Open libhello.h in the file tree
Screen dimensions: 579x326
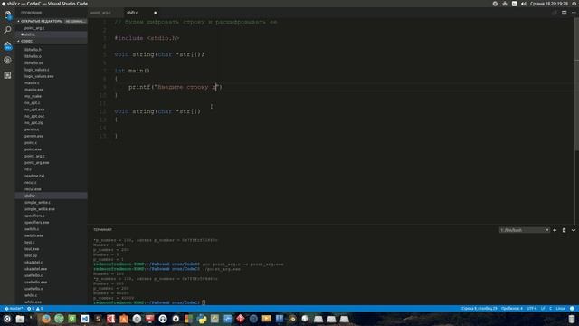pyautogui.click(x=33, y=50)
